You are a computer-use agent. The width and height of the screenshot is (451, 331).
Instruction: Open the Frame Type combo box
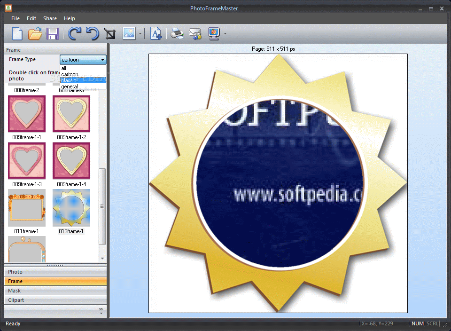click(x=83, y=60)
